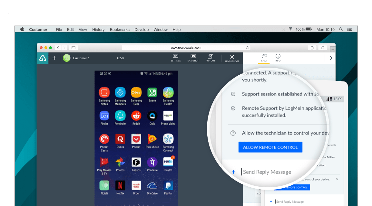This screenshot has height=206, width=372.
Task: Stop the remote session
Action: point(232,58)
